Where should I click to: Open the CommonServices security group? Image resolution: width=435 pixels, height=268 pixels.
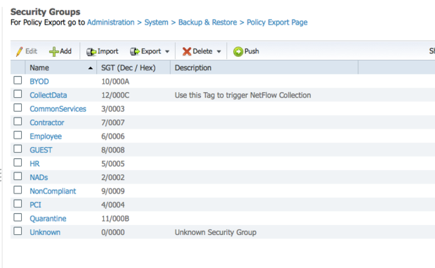[x=58, y=109]
